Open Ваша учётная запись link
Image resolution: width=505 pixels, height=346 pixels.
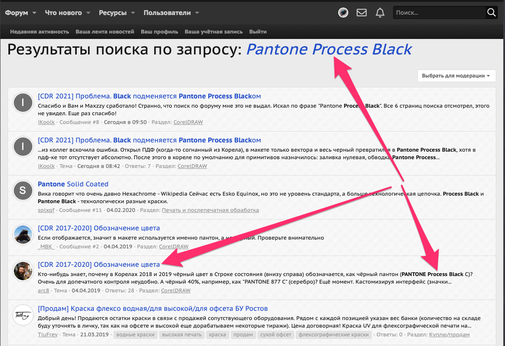pyautogui.click(x=214, y=32)
